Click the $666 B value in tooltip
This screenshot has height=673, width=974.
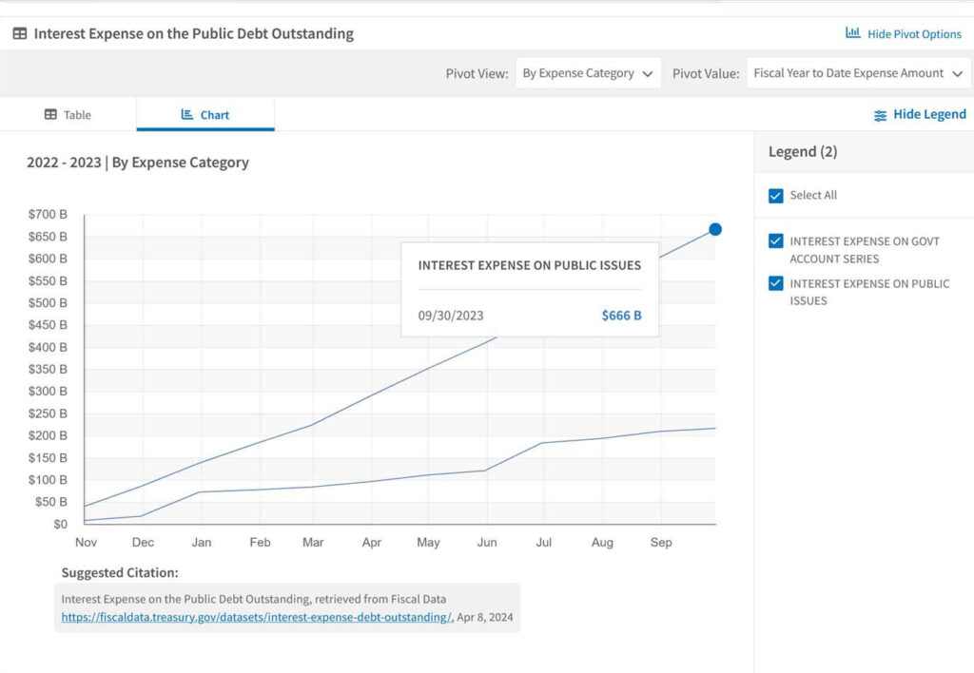click(621, 316)
